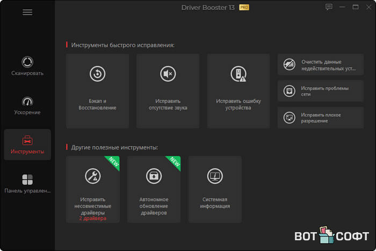Viewport: 376px width, 251px height.
Task: Click the Системная информация monitor icon
Action: point(215,176)
